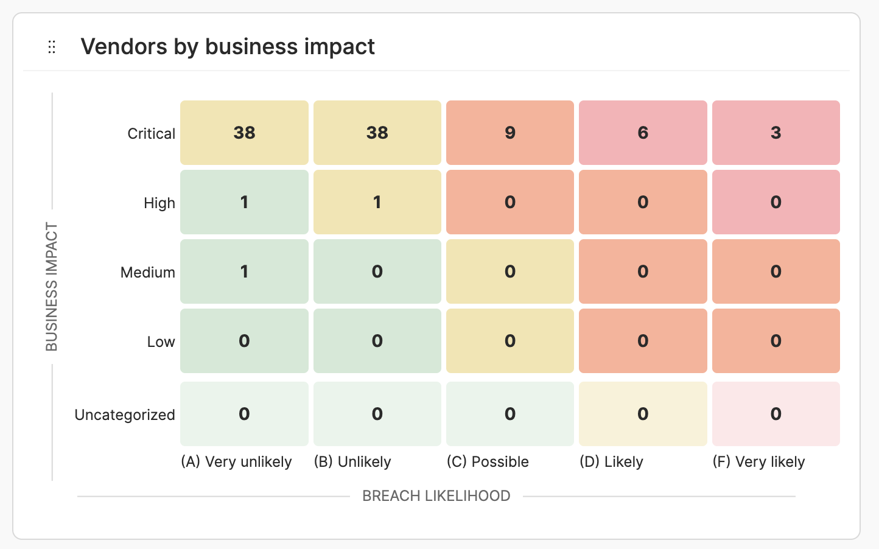The width and height of the screenshot is (879, 549).
Task: Click the cell with 9 Critical Possible vendors
Action: (510, 133)
